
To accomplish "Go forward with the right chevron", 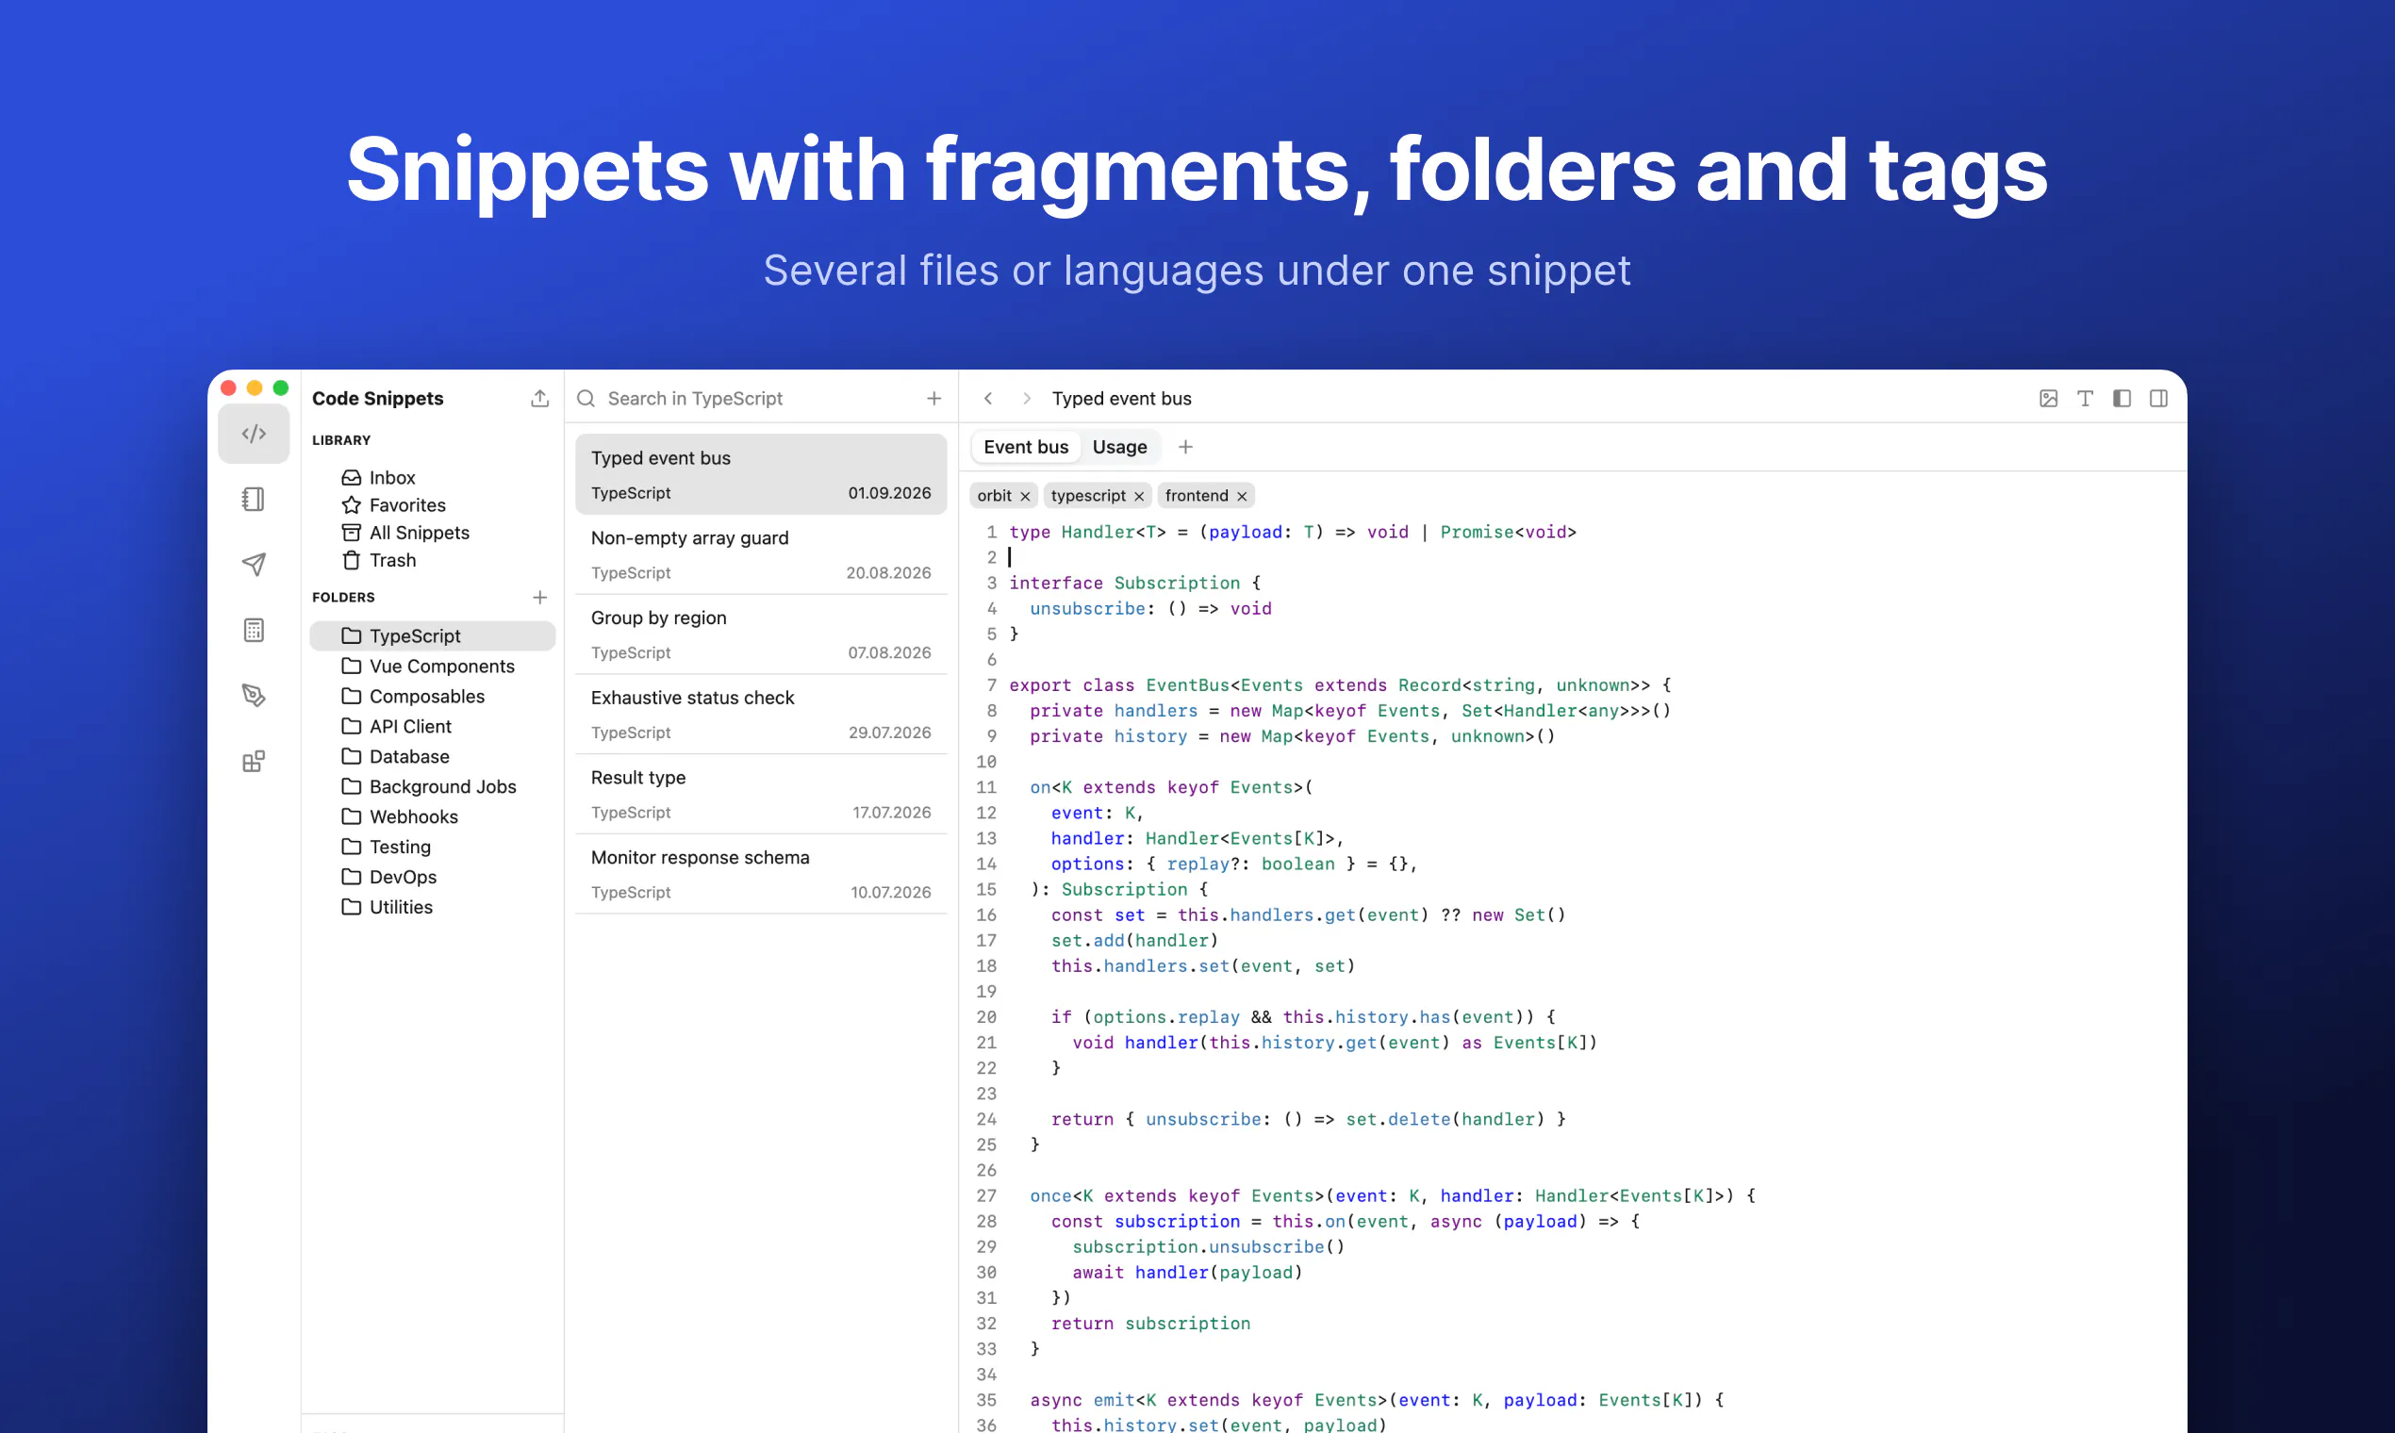I will coord(1027,398).
